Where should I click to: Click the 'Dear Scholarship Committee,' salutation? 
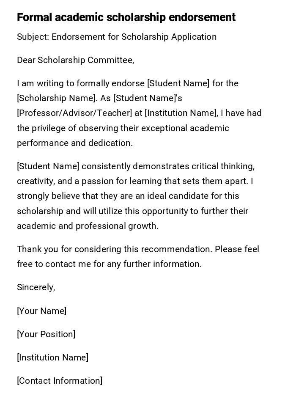(x=75, y=60)
